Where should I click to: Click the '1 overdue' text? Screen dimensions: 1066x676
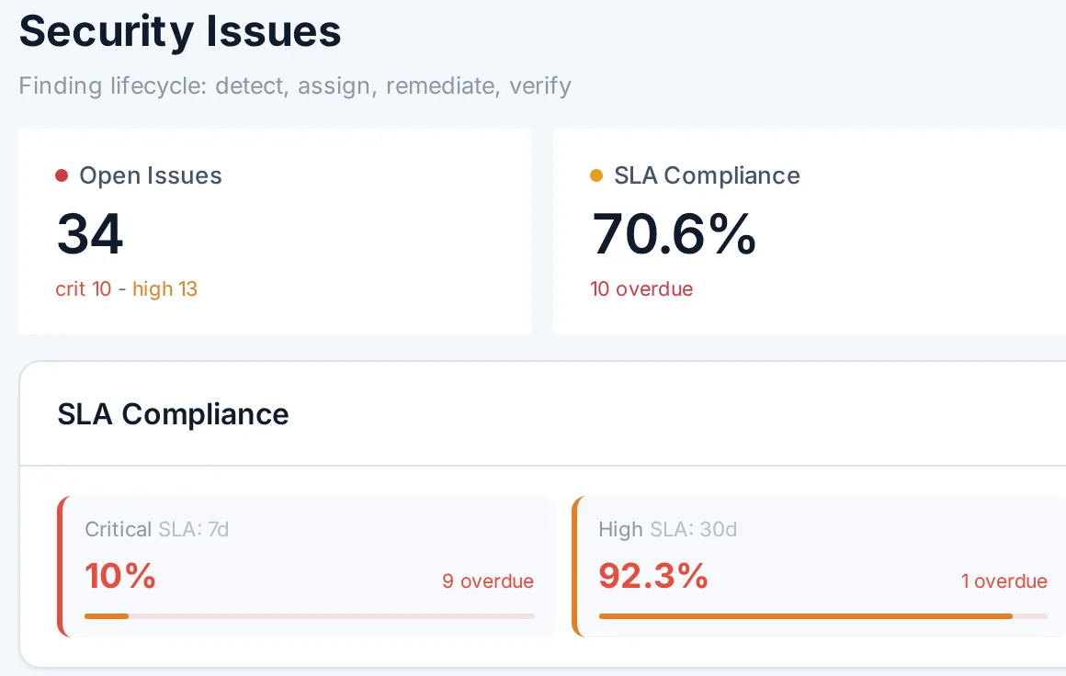[1004, 580]
